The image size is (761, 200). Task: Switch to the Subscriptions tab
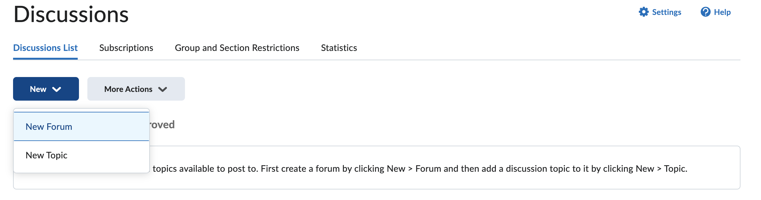(x=126, y=48)
